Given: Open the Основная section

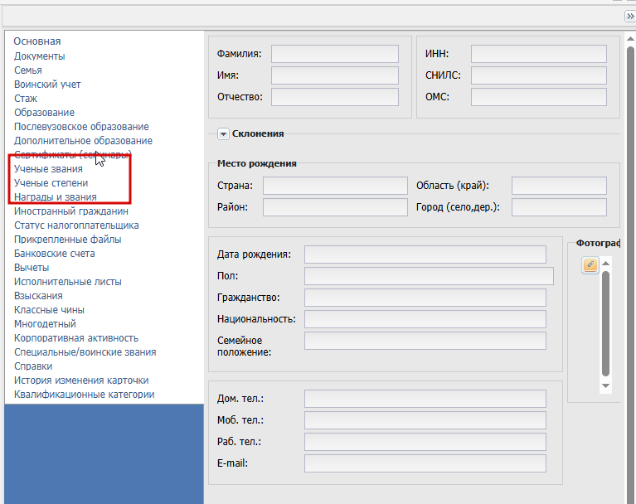Looking at the screenshot, I should 37,41.
